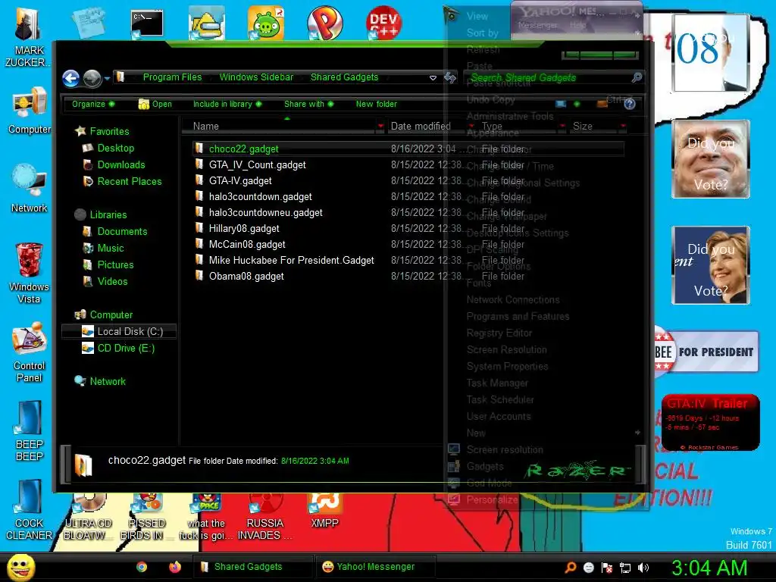The width and height of the screenshot is (776, 582).
Task: Click the magnifier tray icon
Action: tap(570, 567)
